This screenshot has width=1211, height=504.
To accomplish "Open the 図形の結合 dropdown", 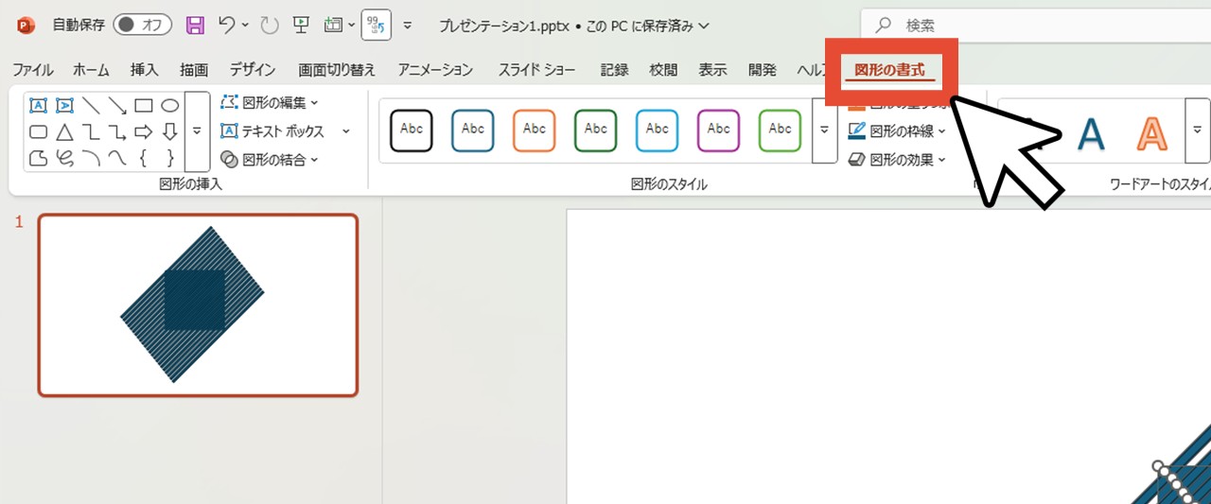I will click(x=270, y=160).
